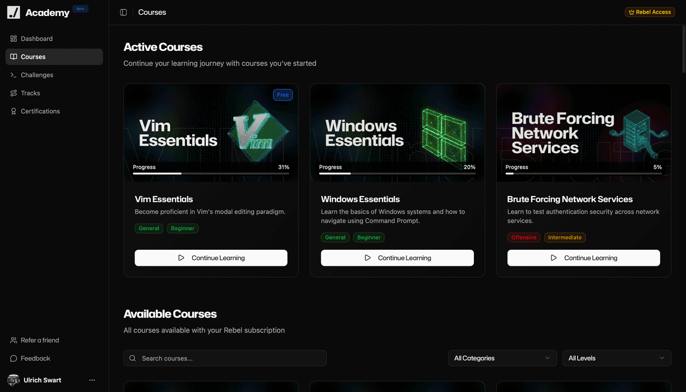Open the Brute Forcing Network Services thumbnail
Screen dimensions: 686x392
pyautogui.click(x=584, y=133)
